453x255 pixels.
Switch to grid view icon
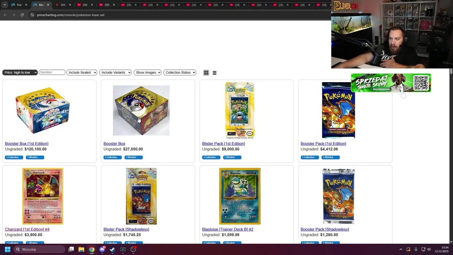(x=206, y=73)
